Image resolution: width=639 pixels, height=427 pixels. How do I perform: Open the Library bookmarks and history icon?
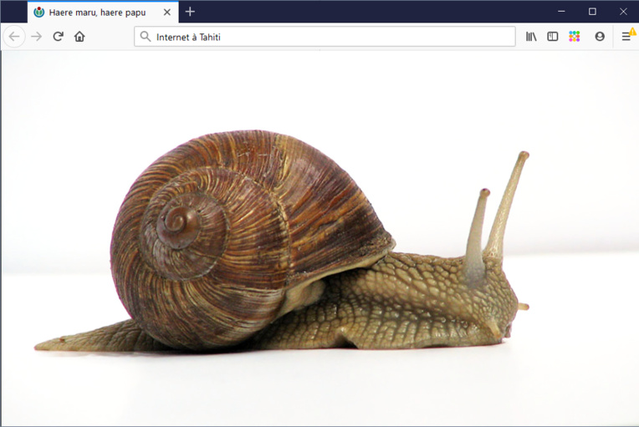tap(531, 37)
